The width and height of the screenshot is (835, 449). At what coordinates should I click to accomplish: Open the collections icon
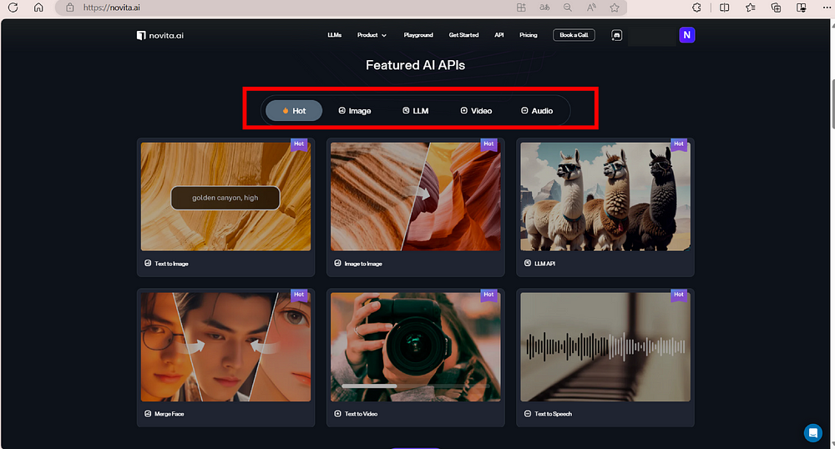tap(776, 8)
